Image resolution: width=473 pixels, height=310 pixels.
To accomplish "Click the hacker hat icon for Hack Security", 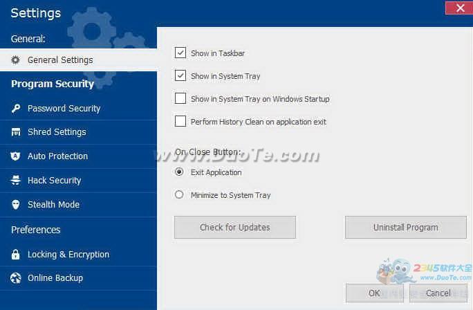I will [x=16, y=180].
